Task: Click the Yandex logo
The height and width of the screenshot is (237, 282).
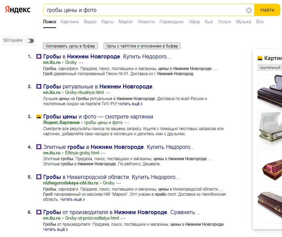Action: 18,10
